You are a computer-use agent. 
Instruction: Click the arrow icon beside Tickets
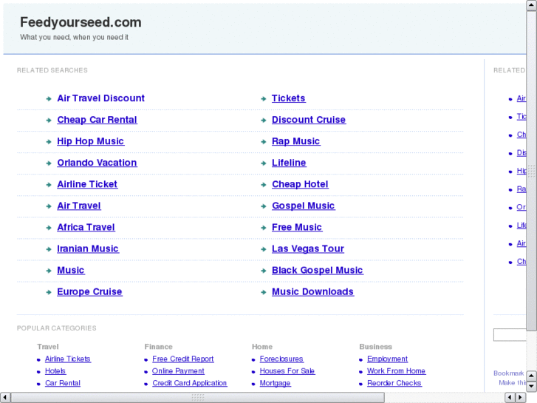point(264,99)
